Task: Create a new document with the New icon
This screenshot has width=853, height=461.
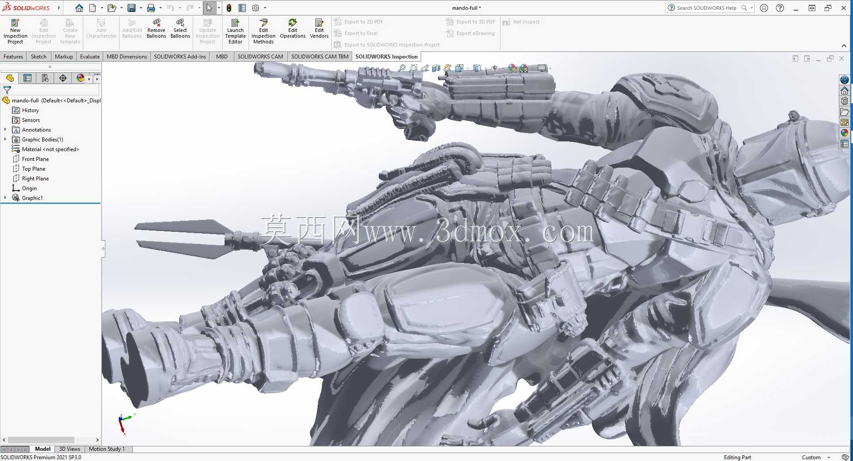Action: coord(93,8)
